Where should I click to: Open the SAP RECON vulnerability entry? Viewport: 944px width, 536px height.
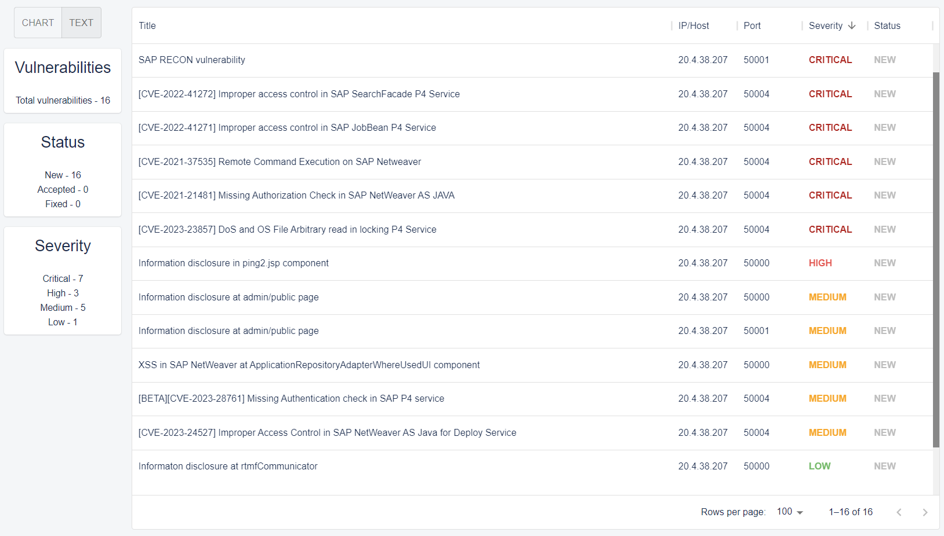point(191,60)
